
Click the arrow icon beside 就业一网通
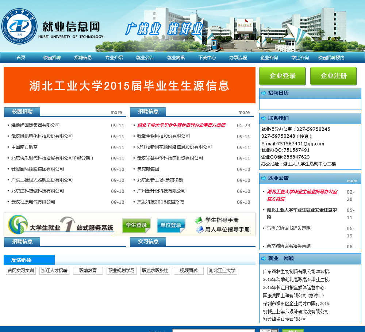coord(264,259)
